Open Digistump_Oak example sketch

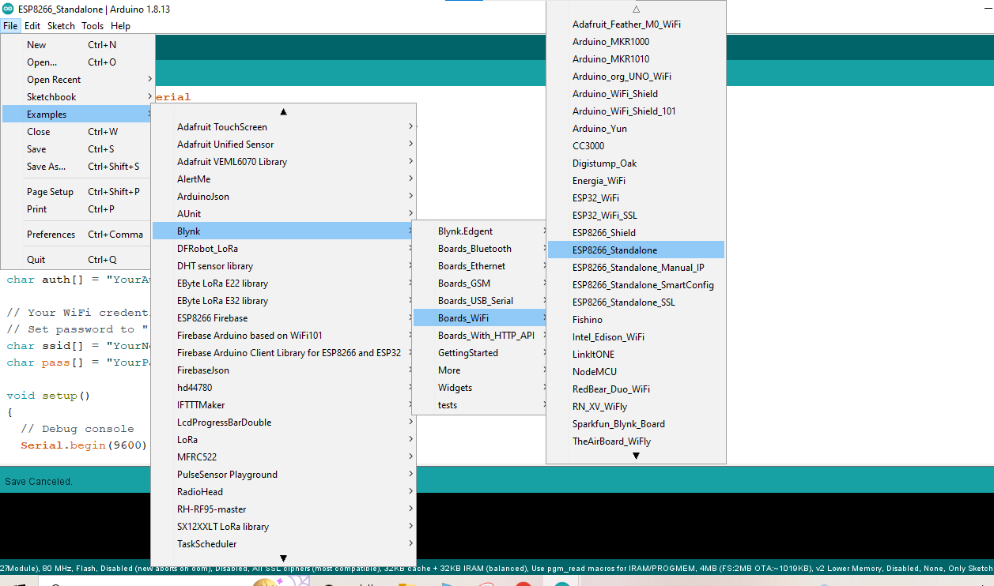click(x=636, y=163)
